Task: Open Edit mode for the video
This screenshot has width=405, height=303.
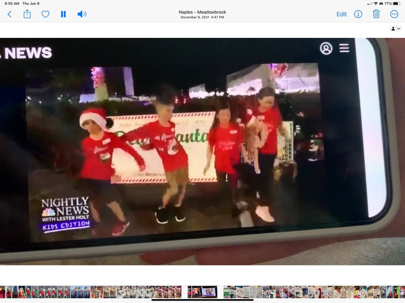Action: click(342, 14)
